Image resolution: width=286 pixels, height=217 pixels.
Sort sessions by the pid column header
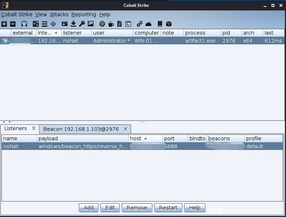pos(231,33)
